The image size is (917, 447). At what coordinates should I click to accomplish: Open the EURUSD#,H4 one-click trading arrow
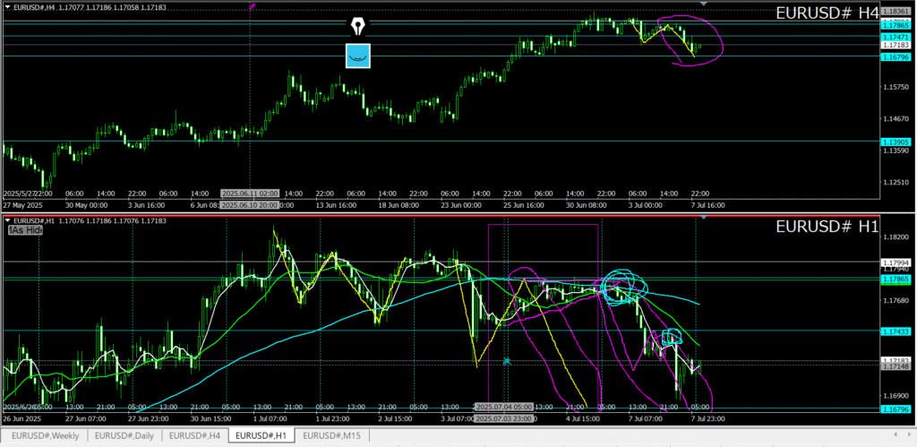coord(7,7)
